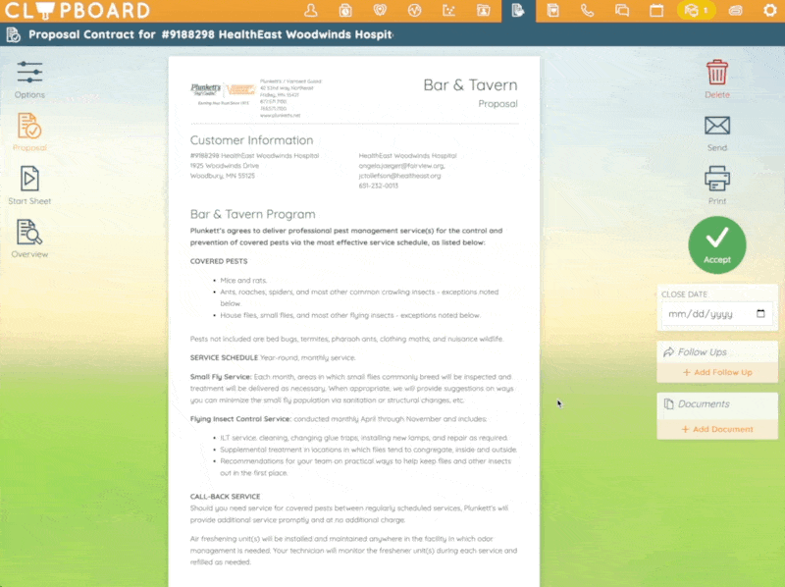Click the "Mice and rats." bullet

point(243,281)
